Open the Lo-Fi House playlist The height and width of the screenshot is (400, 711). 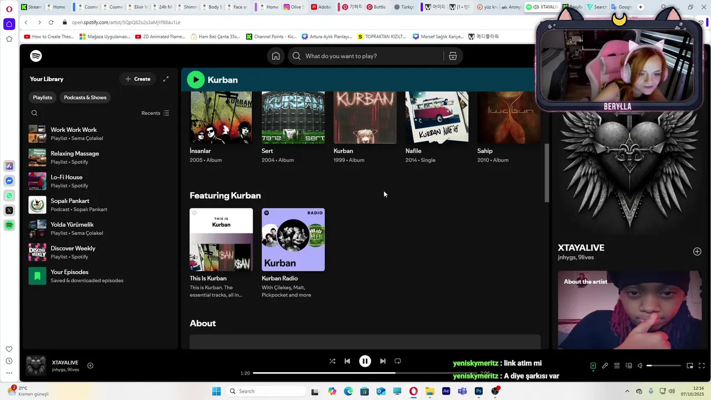[x=100, y=181]
